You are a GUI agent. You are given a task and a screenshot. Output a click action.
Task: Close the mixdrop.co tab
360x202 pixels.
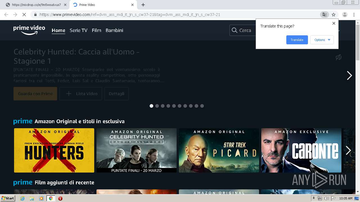(65, 5)
